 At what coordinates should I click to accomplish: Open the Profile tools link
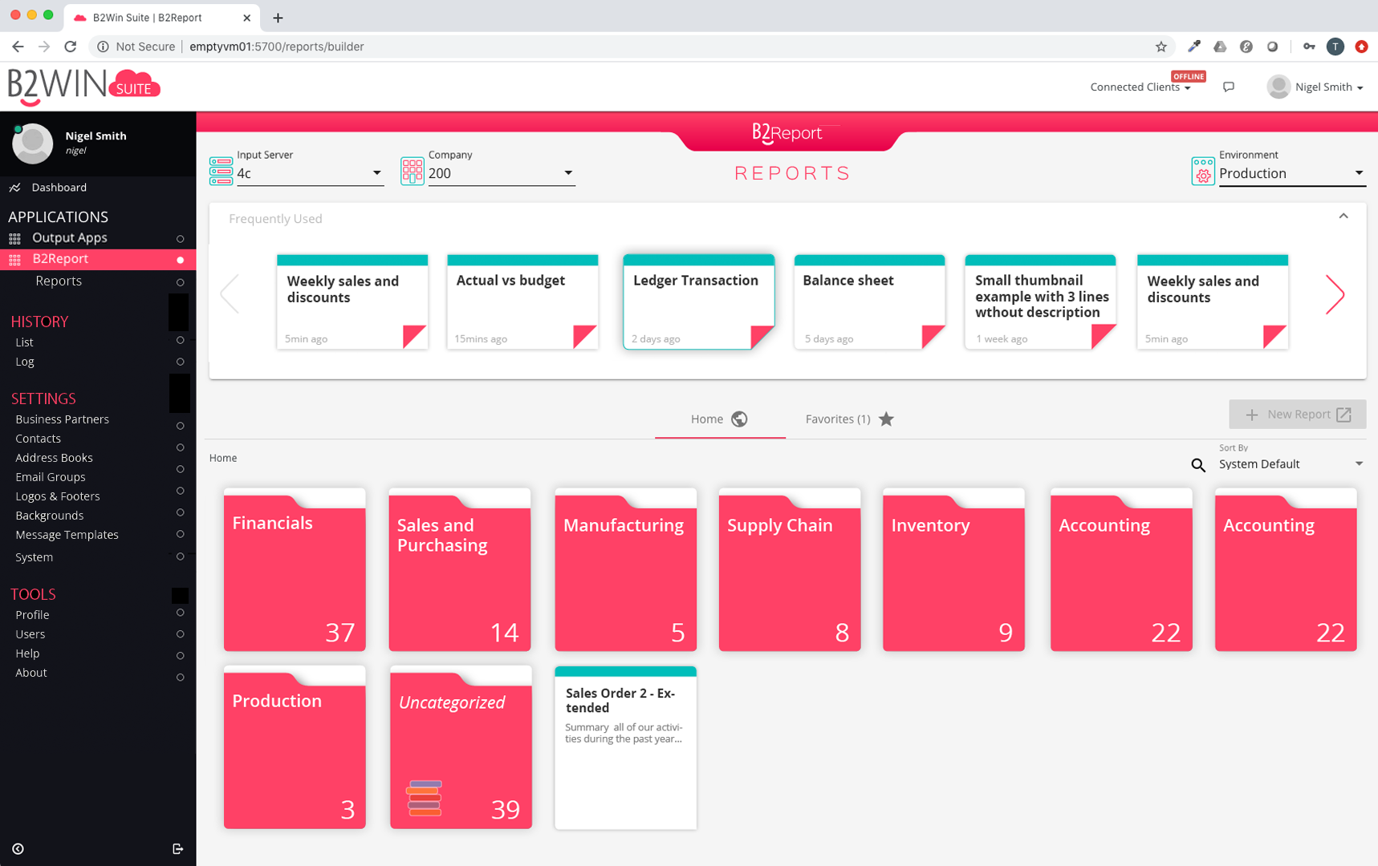(32, 615)
